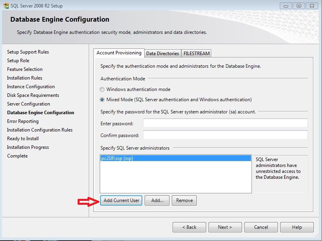Open the FILESTREAM tab
The image size is (322, 241).
[x=196, y=53]
